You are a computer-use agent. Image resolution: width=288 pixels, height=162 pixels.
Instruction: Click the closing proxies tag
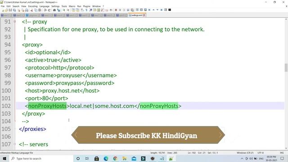tap(32, 129)
